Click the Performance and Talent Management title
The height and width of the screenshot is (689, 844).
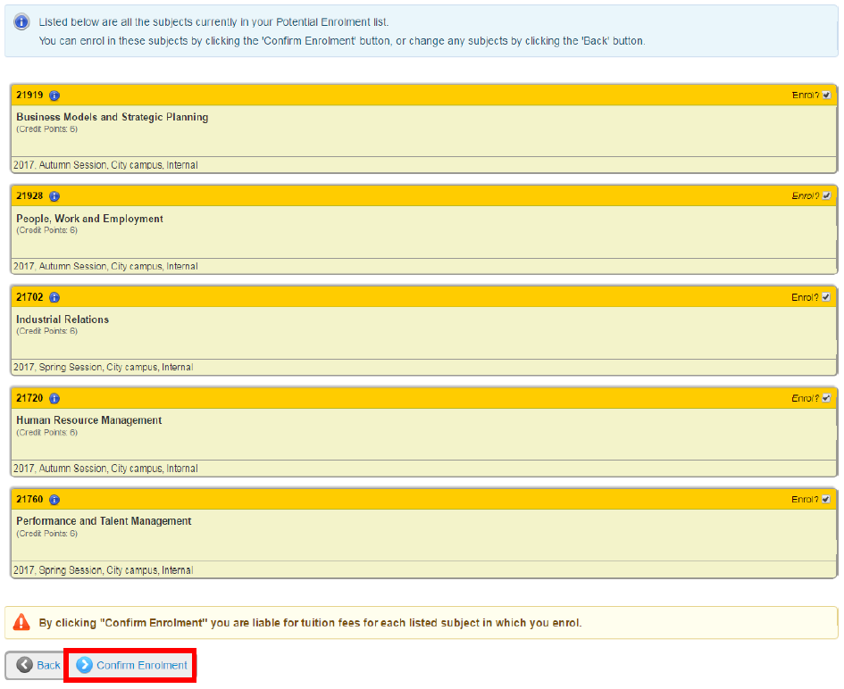(x=104, y=521)
